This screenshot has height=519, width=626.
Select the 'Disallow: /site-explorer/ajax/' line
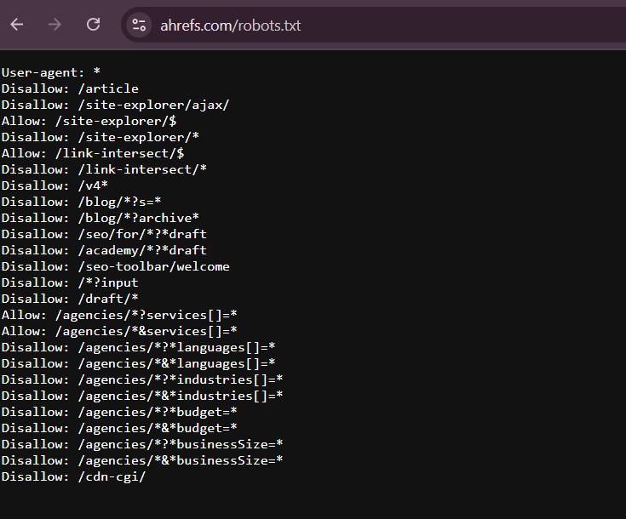[115, 105]
